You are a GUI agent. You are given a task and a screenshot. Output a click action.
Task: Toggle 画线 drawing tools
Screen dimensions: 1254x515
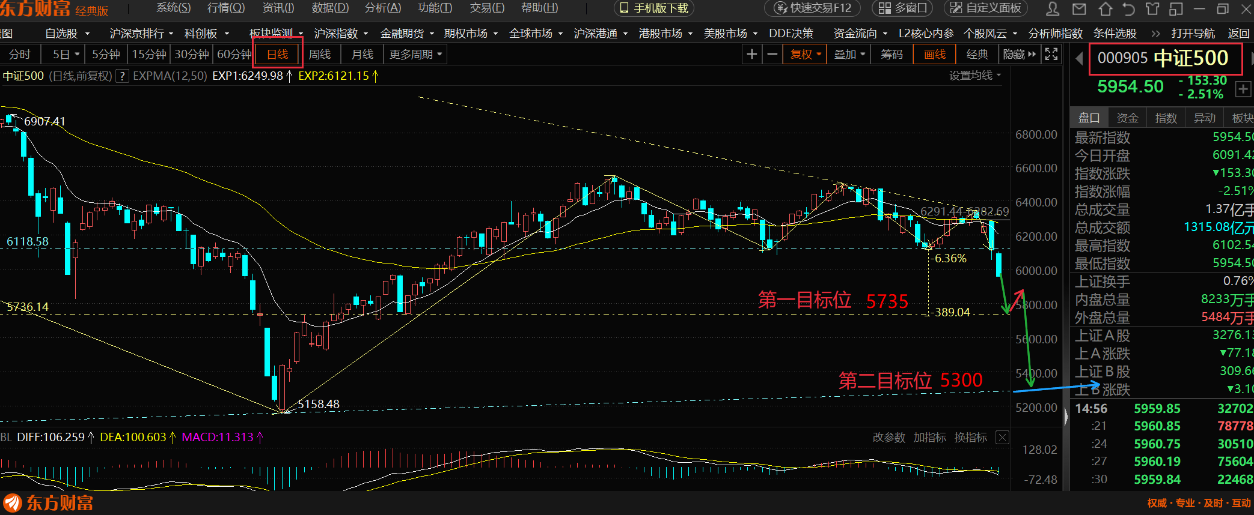(x=935, y=55)
